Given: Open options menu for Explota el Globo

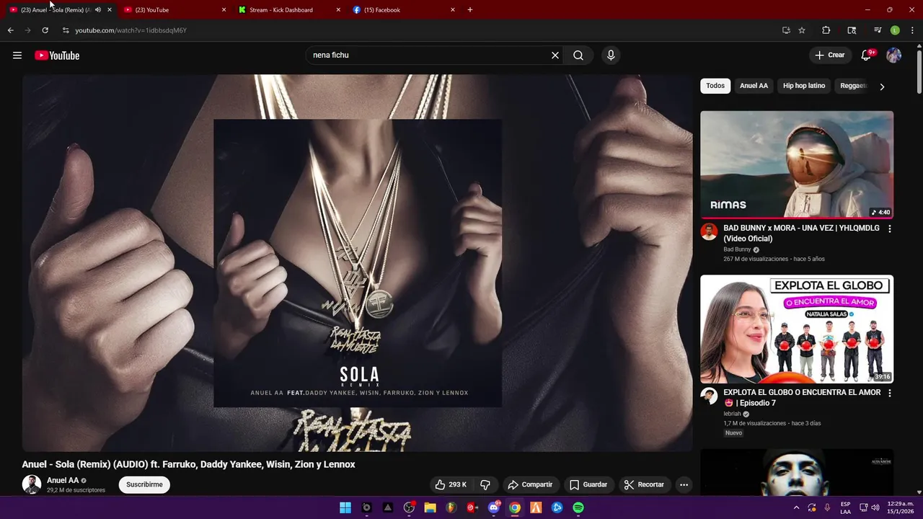Looking at the screenshot, I should point(889,393).
